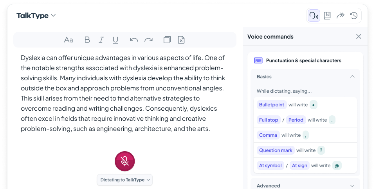Open the font size Aa tool

point(69,40)
